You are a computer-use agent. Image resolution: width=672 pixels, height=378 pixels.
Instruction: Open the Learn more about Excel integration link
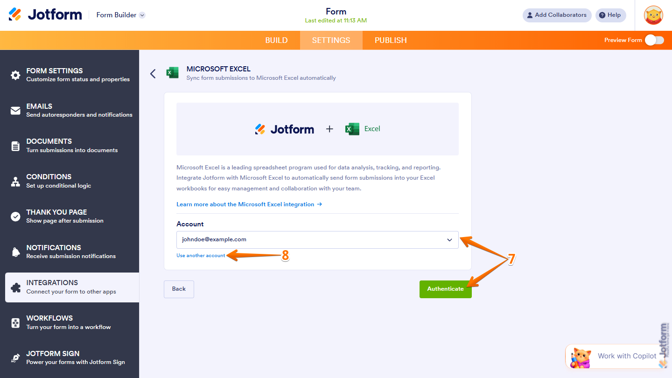click(249, 204)
